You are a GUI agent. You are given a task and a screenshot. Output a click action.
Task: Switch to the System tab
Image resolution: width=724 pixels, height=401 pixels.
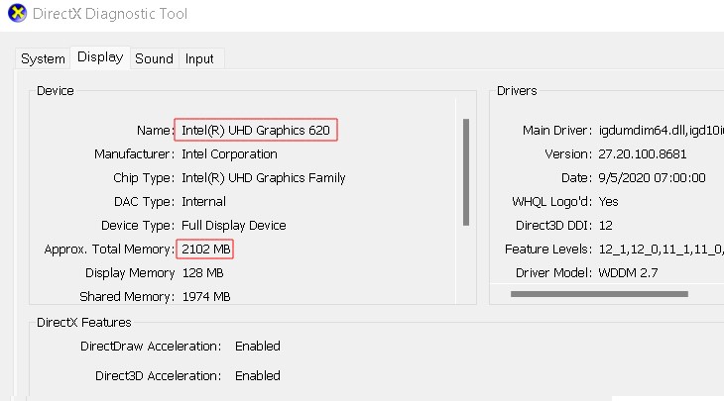click(43, 59)
